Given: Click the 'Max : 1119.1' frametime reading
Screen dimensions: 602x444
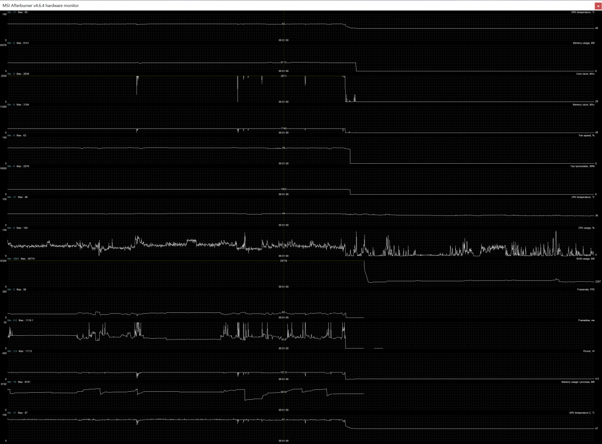Looking at the screenshot, I should pos(26,320).
